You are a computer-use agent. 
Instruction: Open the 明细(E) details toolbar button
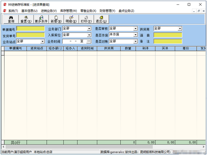pyautogui.click(x=71, y=19)
